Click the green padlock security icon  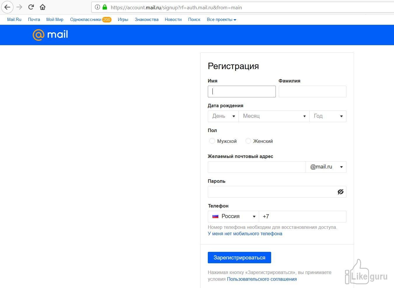tap(105, 7)
